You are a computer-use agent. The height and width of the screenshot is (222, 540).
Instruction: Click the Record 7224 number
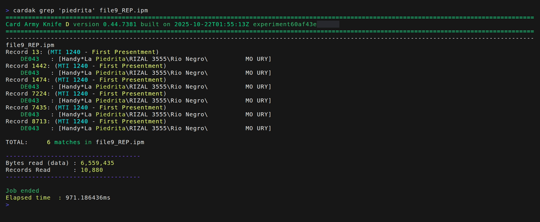tap(39, 94)
